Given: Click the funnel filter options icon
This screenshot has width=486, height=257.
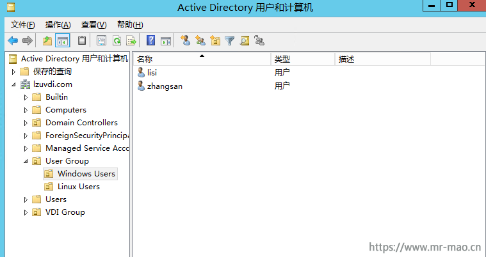Looking at the screenshot, I should pyautogui.click(x=230, y=40).
